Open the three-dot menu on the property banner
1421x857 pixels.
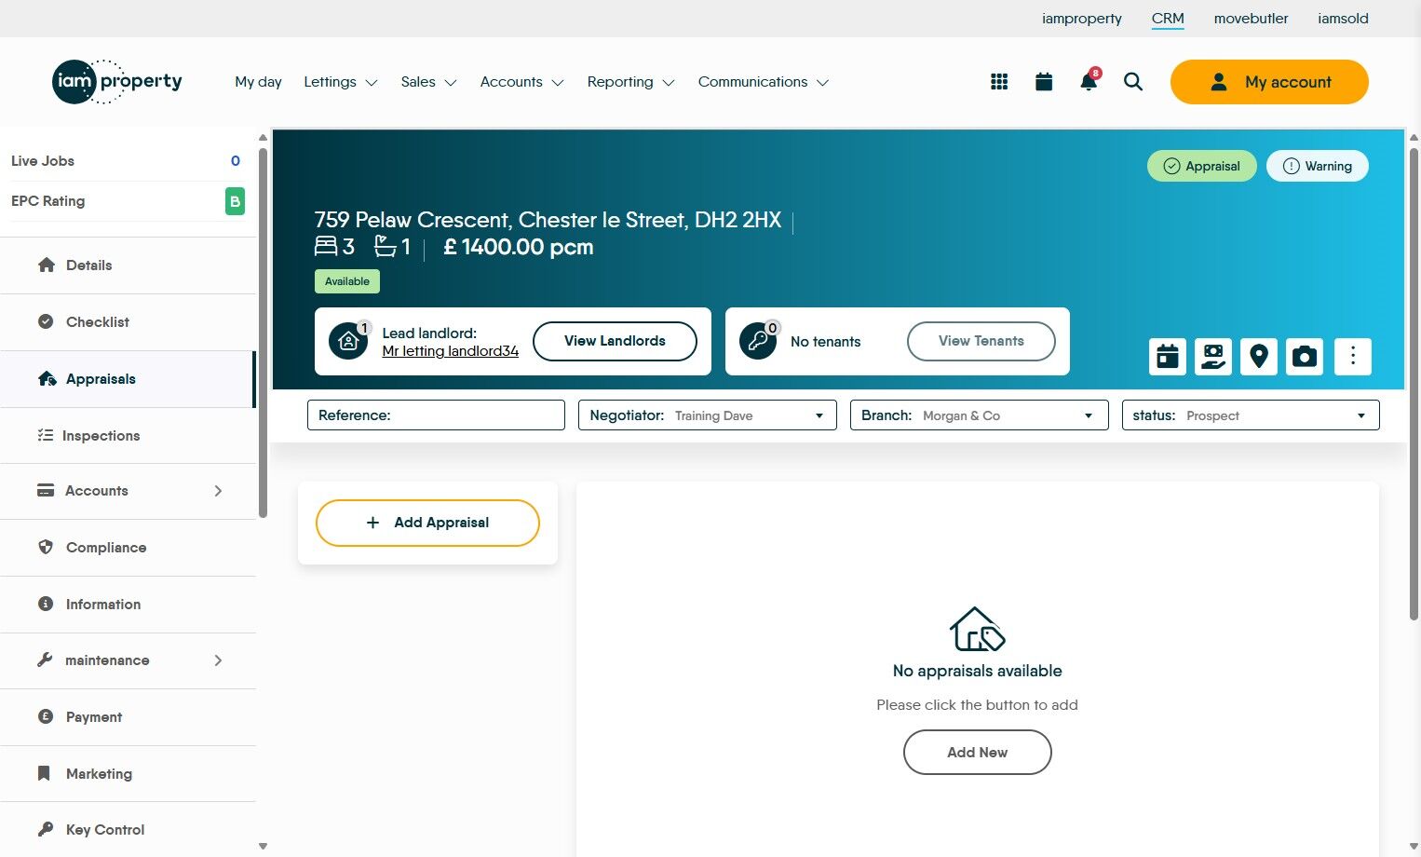click(1352, 356)
